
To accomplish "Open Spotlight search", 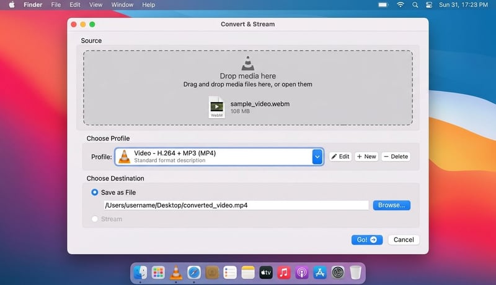I will [415, 5].
